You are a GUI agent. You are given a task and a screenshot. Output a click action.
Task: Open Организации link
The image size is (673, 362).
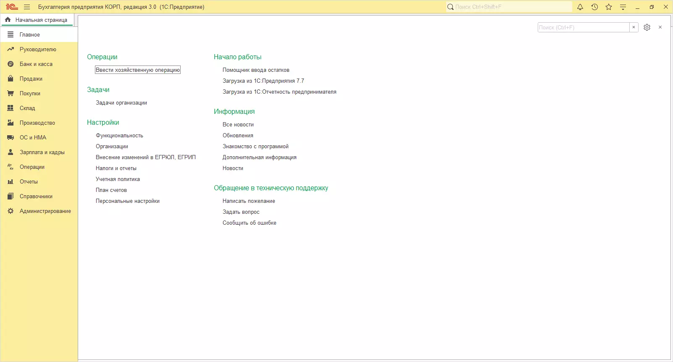[112, 146]
